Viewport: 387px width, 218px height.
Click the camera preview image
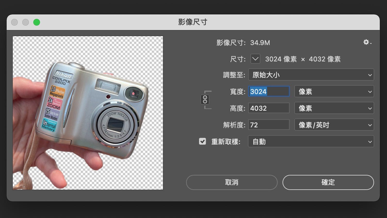click(x=88, y=113)
